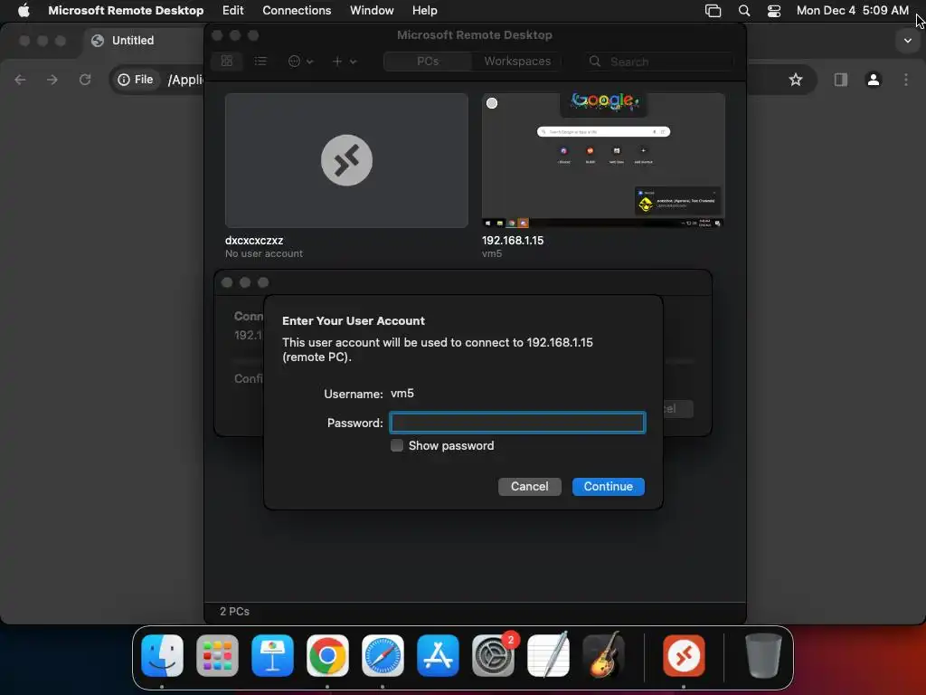Switch to list view in Remote Desktop
This screenshot has height=695, width=926.
point(260,61)
